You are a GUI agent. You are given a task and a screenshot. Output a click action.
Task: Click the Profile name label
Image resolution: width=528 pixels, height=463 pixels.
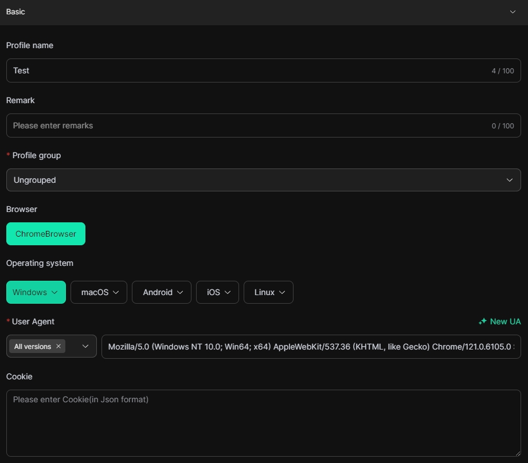tap(30, 45)
